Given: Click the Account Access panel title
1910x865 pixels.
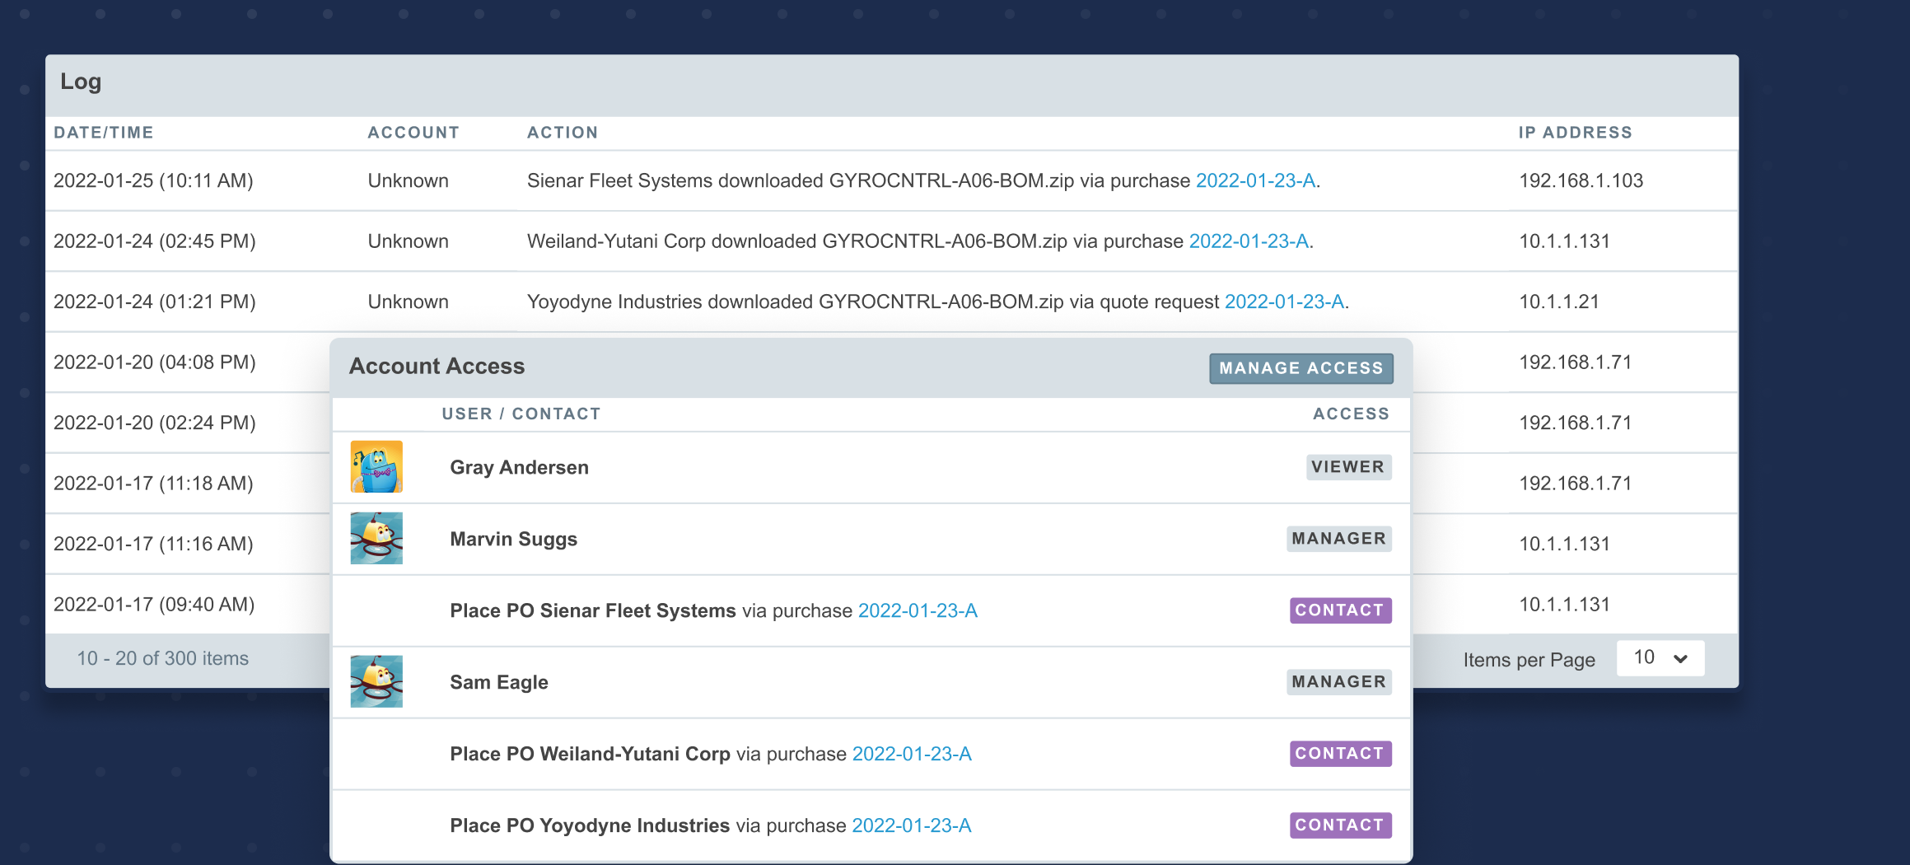Looking at the screenshot, I should coord(437,367).
